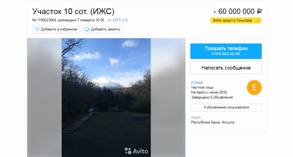Expand the price dropdown arrow
This screenshot has width=293, height=157.
(214, 12)
